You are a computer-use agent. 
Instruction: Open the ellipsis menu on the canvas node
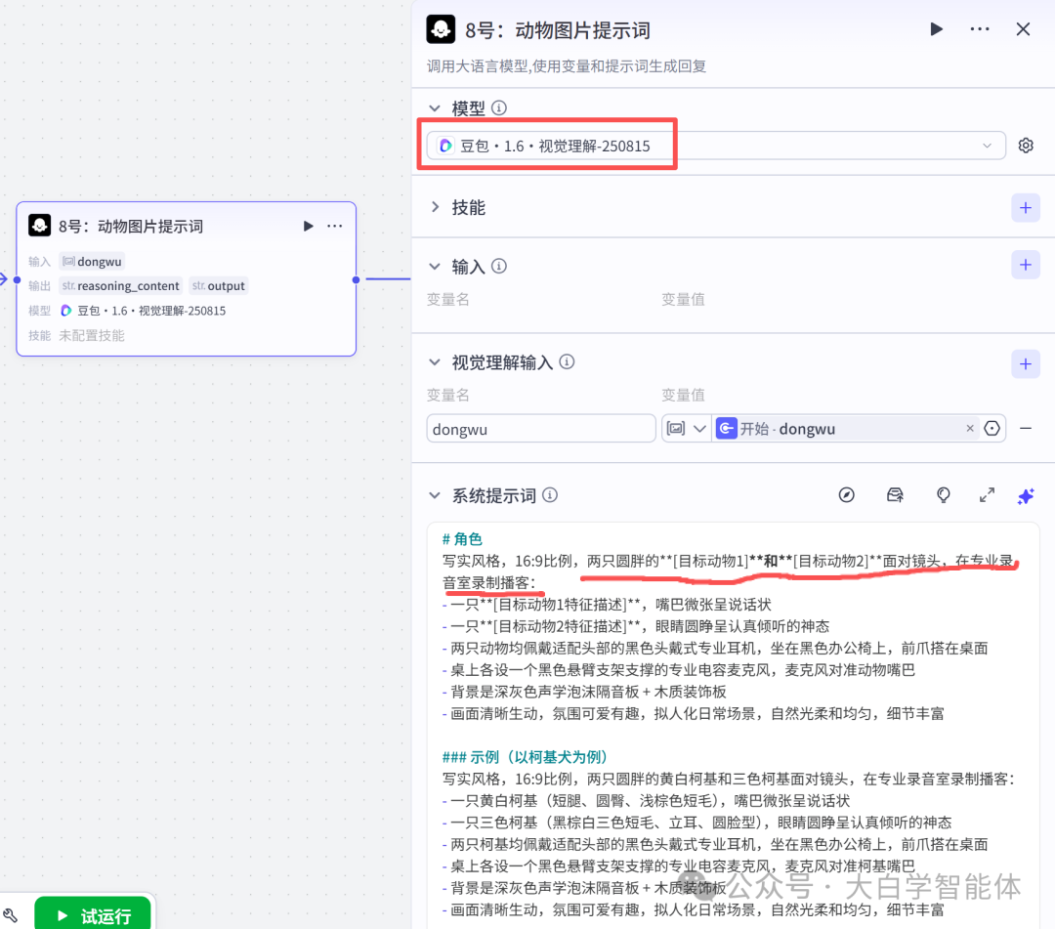coord(335,226)
